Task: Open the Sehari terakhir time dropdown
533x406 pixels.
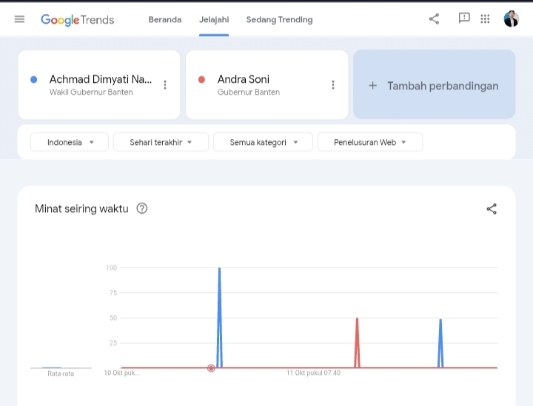Action: 161,142
